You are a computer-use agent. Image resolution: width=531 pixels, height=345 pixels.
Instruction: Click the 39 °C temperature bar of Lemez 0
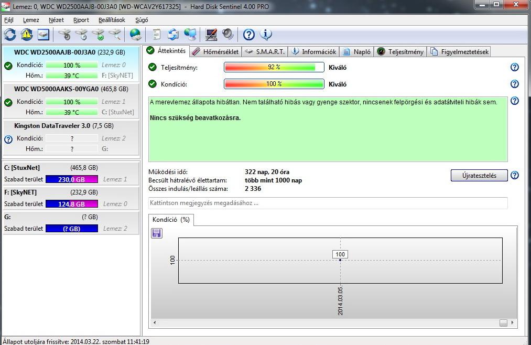71,76
